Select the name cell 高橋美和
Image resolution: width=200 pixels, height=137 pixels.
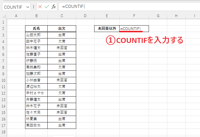coord(36,67)
